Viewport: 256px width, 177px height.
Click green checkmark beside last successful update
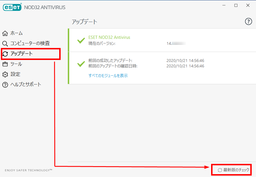81,64
